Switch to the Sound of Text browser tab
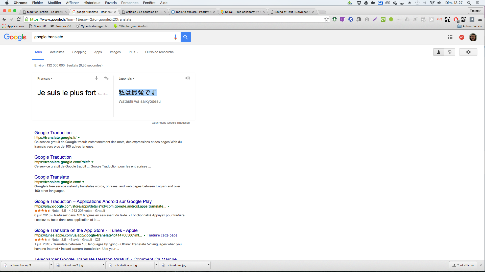Image resolution: width=485 pixels, height=272 pixels. (292, 12)
